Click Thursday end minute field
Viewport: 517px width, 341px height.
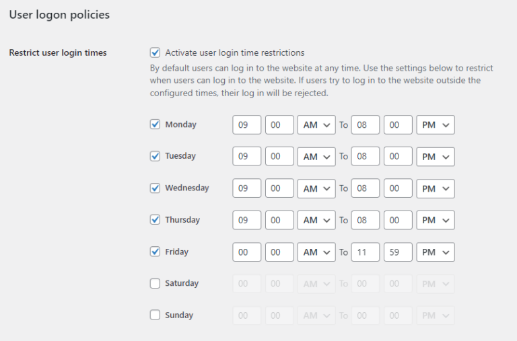pos(398,220)
